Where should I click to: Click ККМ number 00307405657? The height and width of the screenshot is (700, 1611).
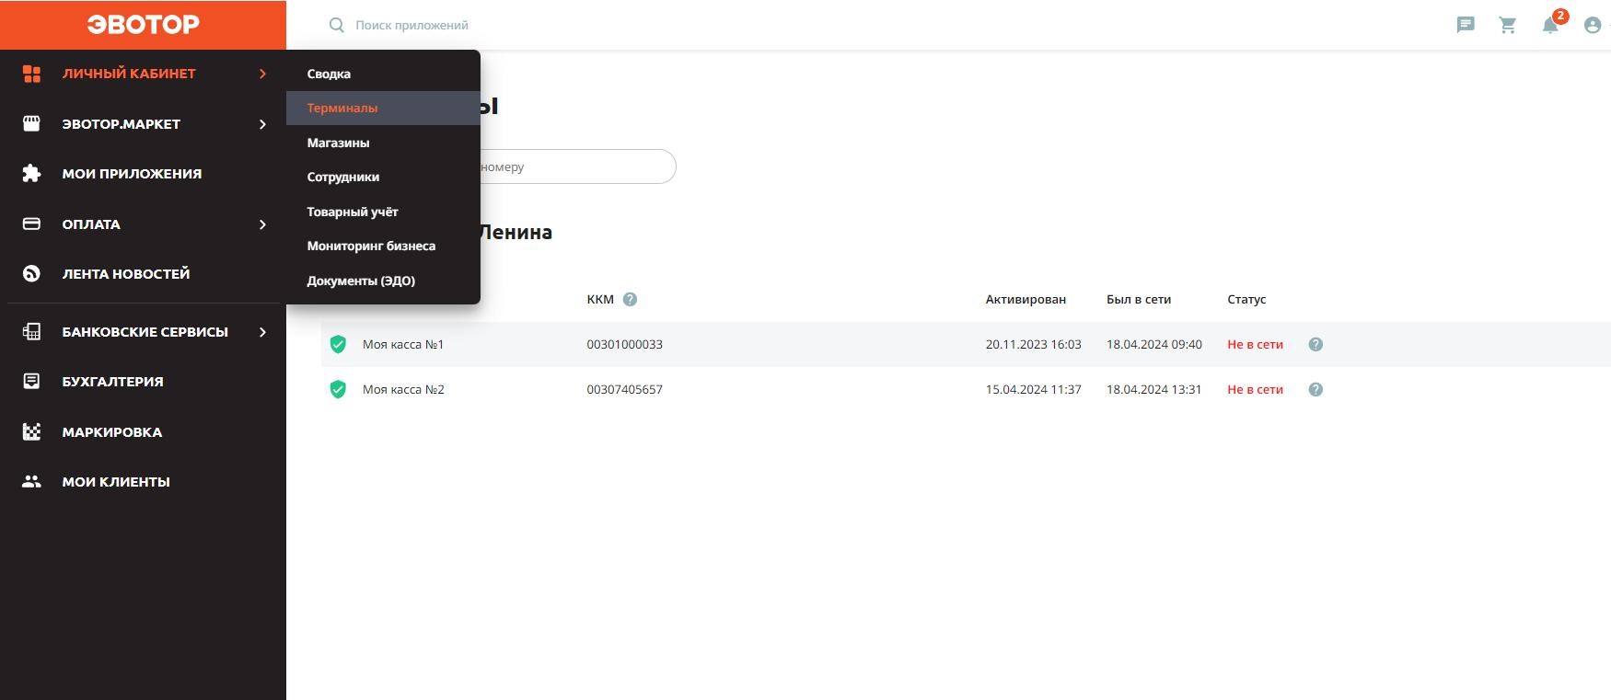(x=624, y=389)
